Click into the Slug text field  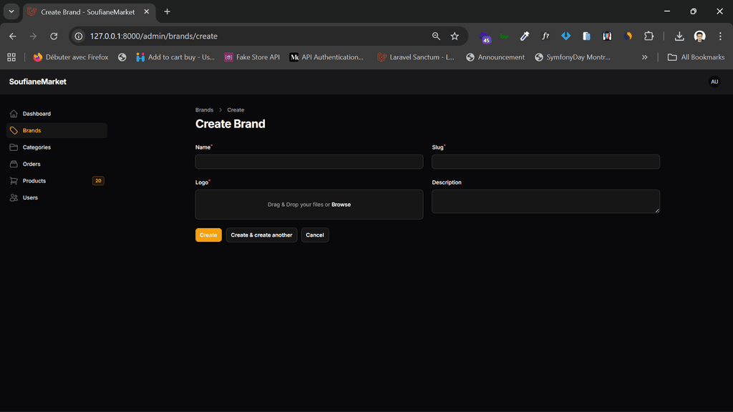pyautogui.click(x=545, y=162)
